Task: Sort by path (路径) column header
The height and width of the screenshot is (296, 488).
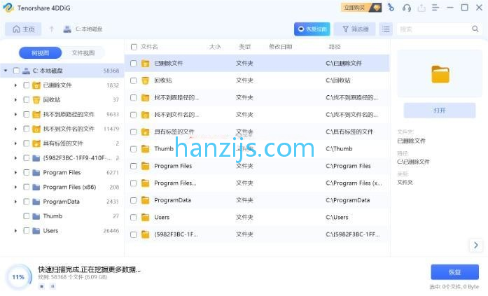Action: pyautogui.click(x=335, y=47)
